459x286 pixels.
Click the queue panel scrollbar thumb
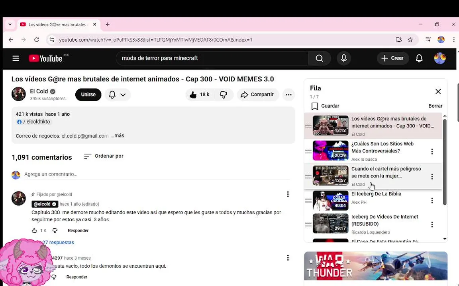(445, 162)
